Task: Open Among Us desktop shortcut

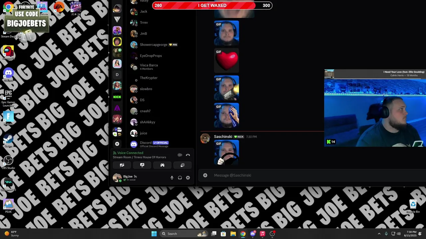Action: point(8,53)
